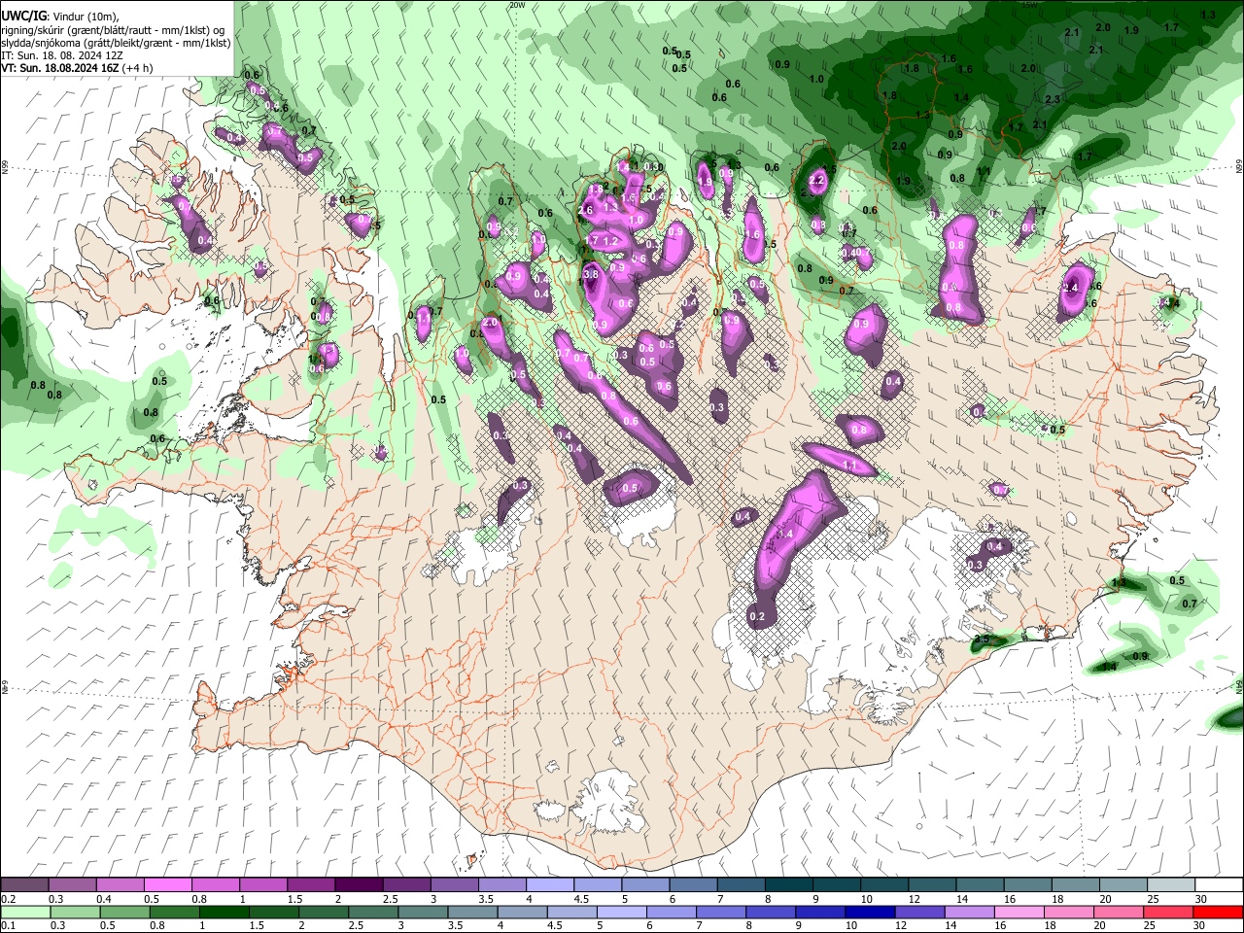Pick the violet 12 swatch in lower legend bar
Screen dimensions: 1244x933
click(x=919, y=913)
